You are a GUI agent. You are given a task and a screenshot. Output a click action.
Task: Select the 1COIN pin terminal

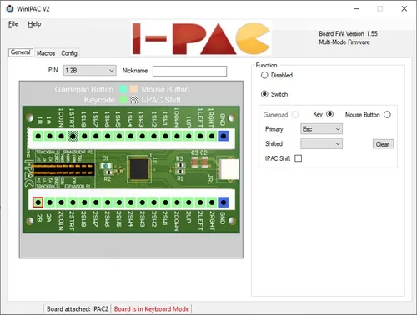(61, 136)
